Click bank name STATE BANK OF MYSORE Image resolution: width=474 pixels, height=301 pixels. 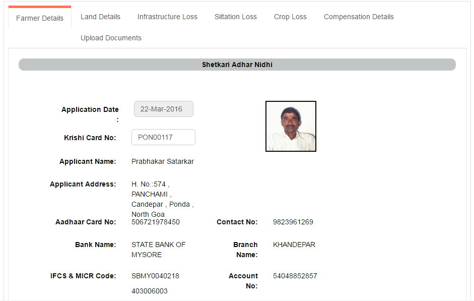158,250
